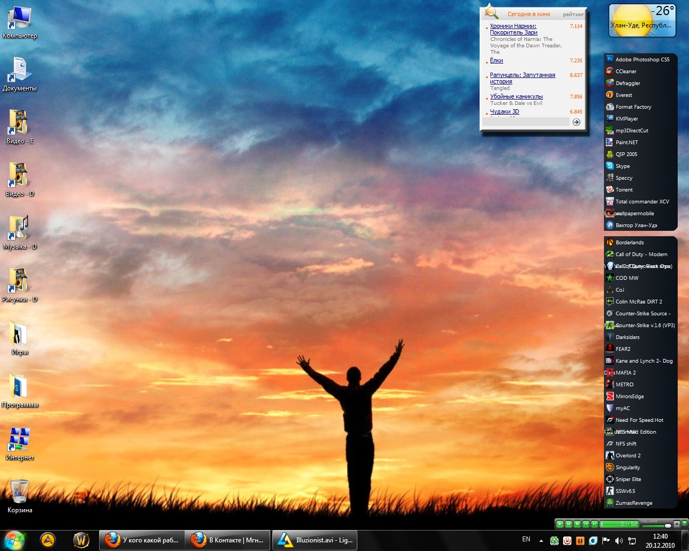The width and height of the screenshot is (689, 551).
Task: Open the MAFIA 2 game shortcut
Action: [625, 373]
